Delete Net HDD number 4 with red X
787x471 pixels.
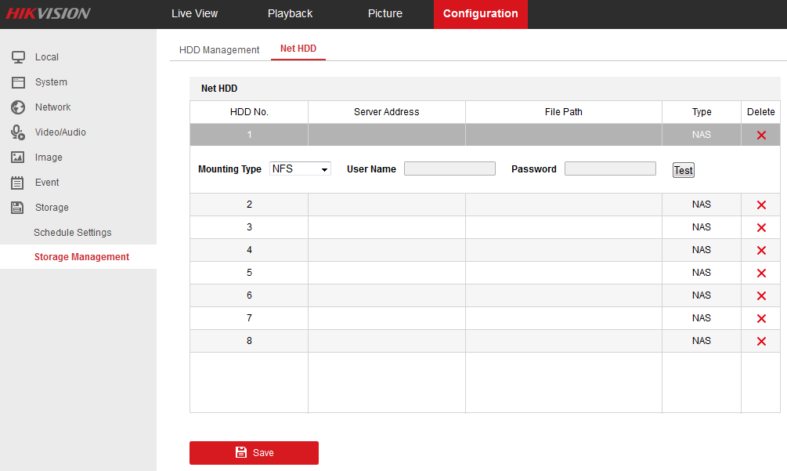tap(760, 250)
